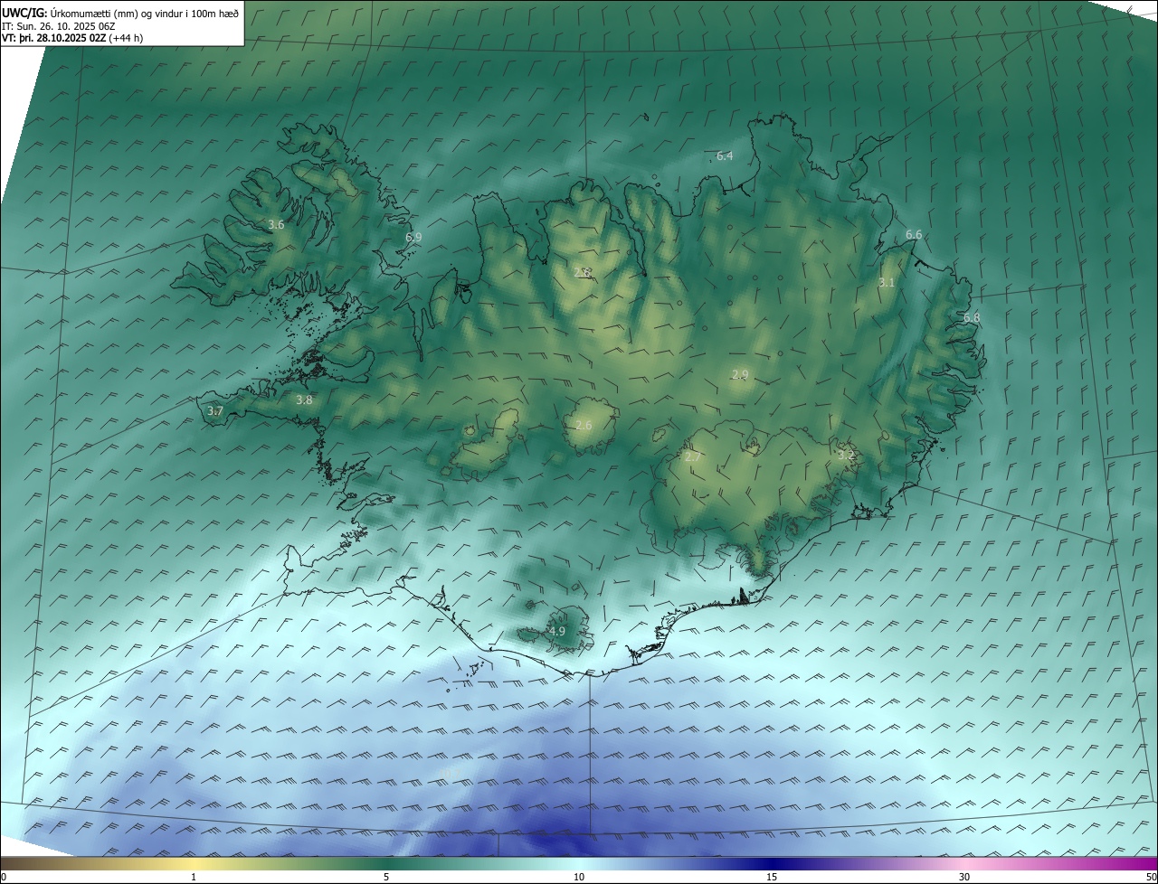Click the 2.9 map value
Image resolution: width=1158 pixels, height=884 pixels.
tap(740, 375)
